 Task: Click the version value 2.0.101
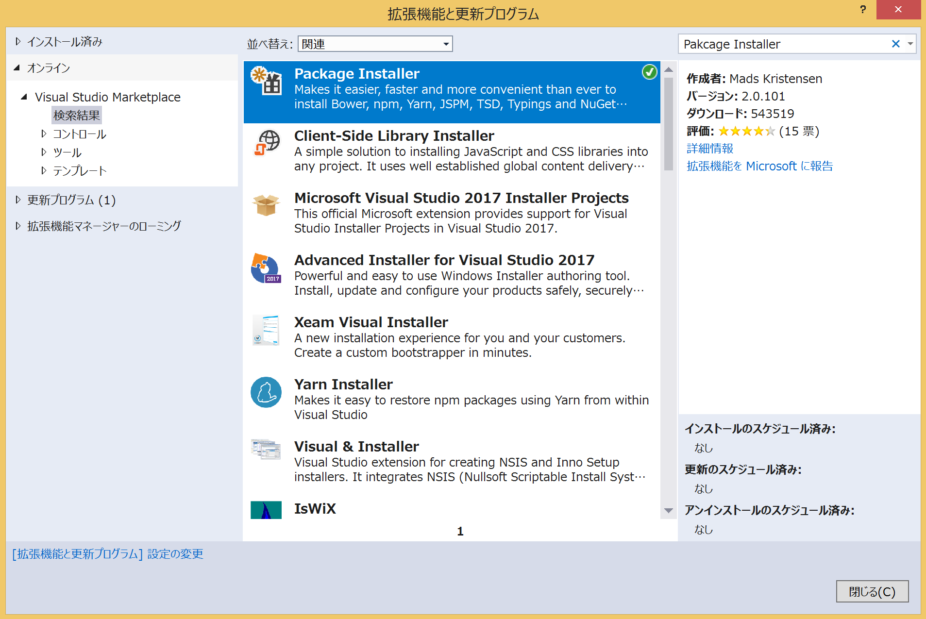click(x=763, y=96)
